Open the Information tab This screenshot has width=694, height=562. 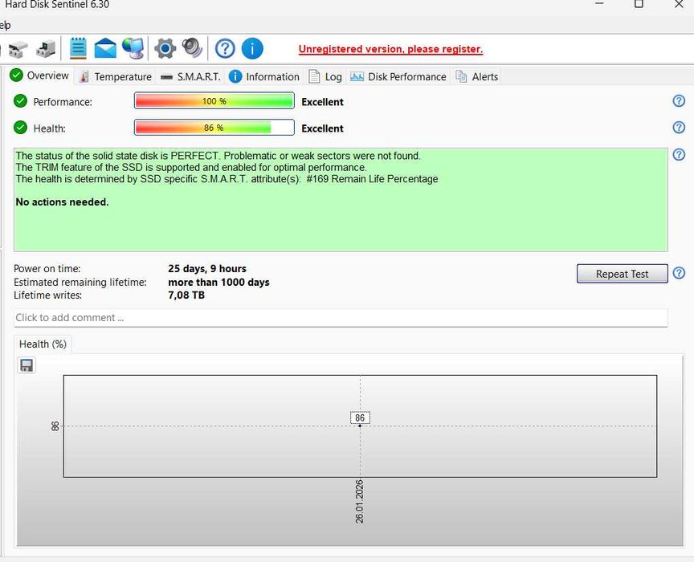point(265,77)
